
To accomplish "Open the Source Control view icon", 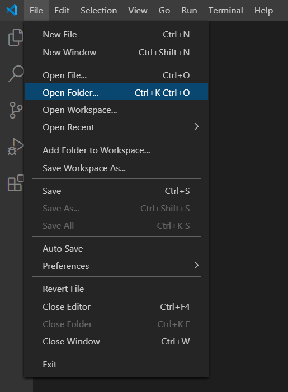I will click(16, 110).
